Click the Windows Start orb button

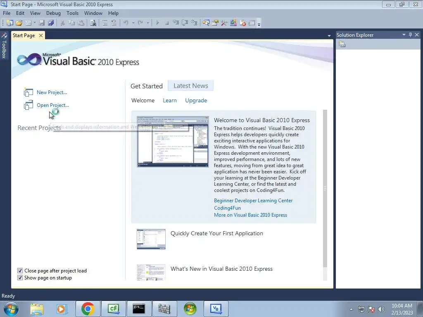coord(11,309)
